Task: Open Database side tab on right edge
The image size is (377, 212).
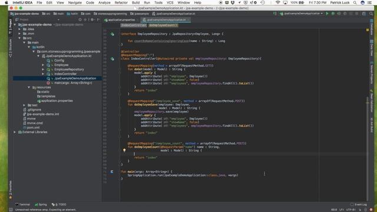Action: click(372, 28)
